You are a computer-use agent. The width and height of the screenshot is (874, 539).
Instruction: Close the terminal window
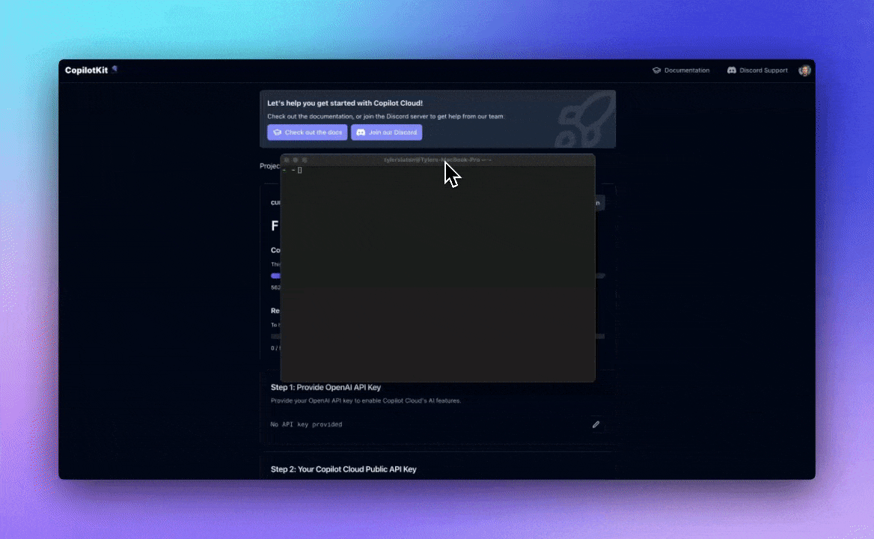(287, 160)
